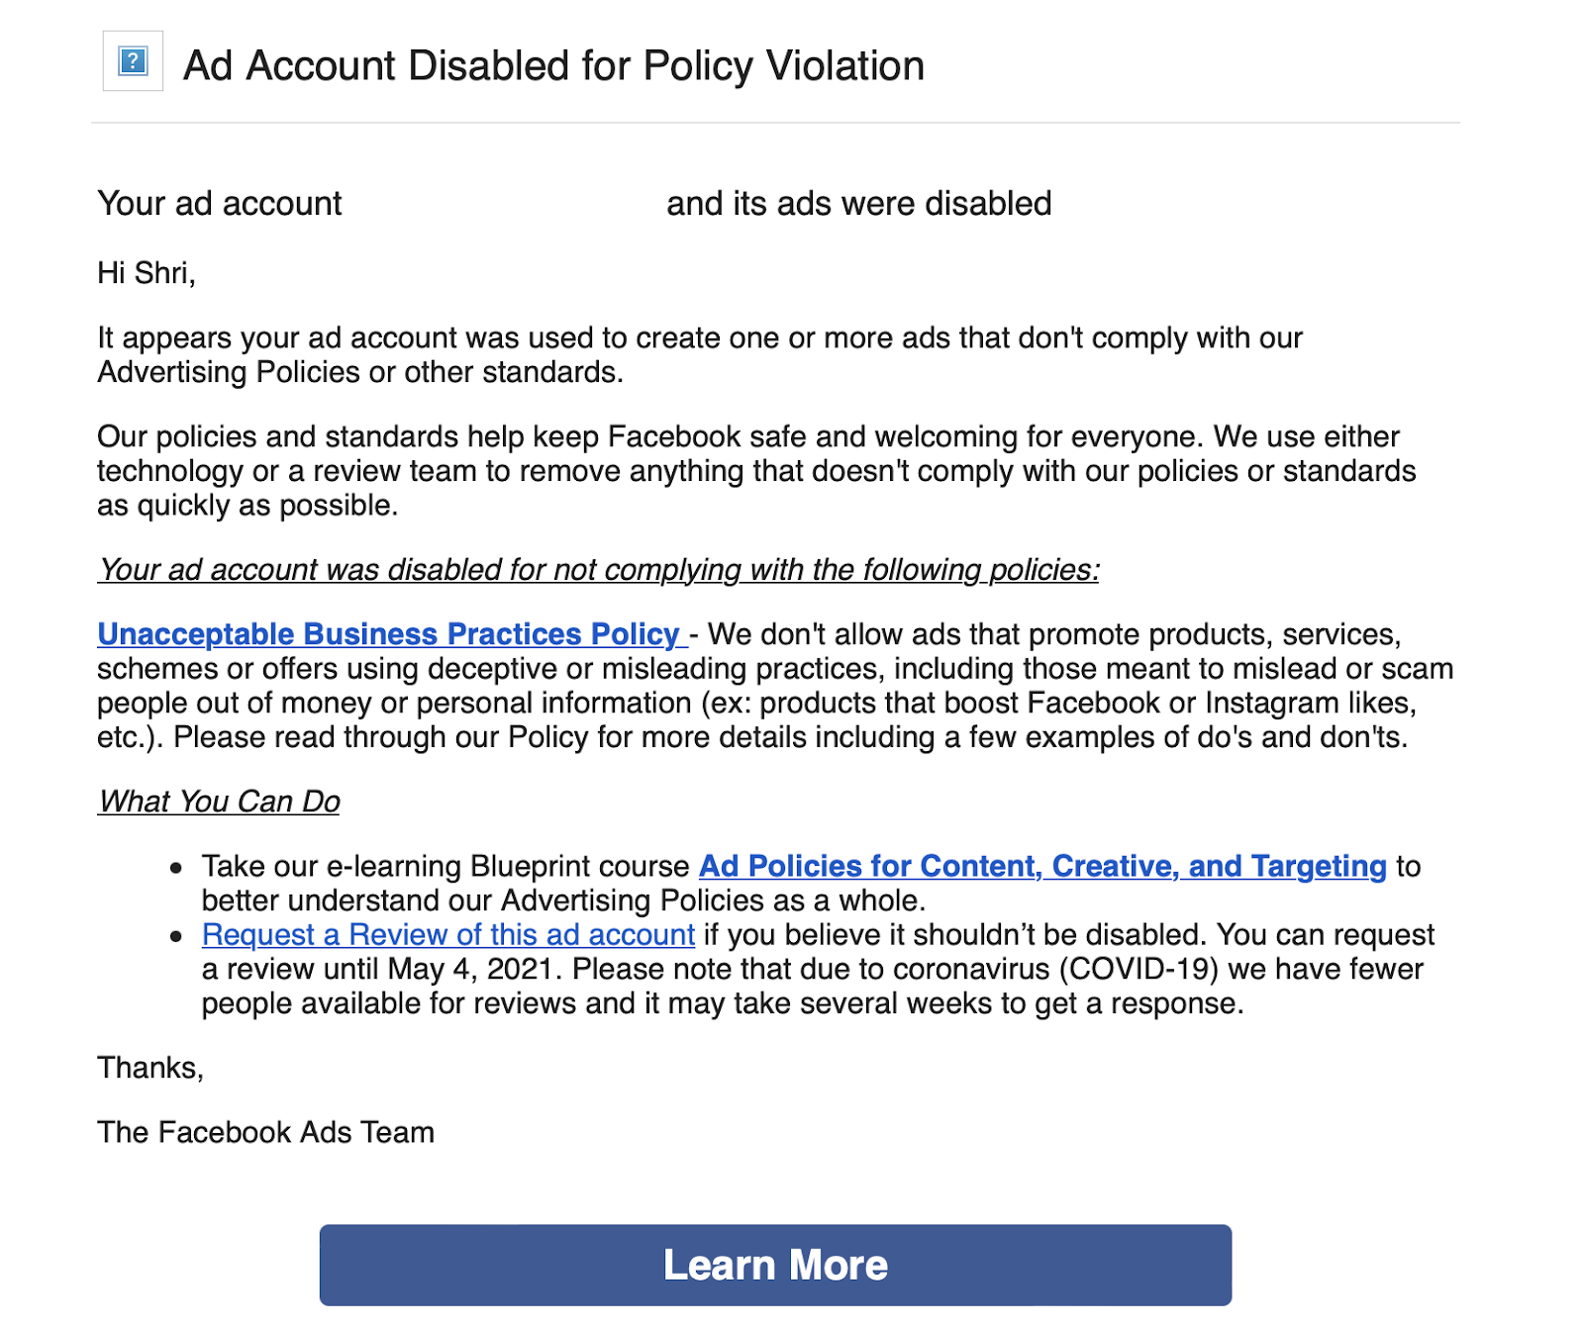Click the '(COVID-19)' text in the bullet
Screen dimensions: 1584x1327
(x=1138, y=969)
